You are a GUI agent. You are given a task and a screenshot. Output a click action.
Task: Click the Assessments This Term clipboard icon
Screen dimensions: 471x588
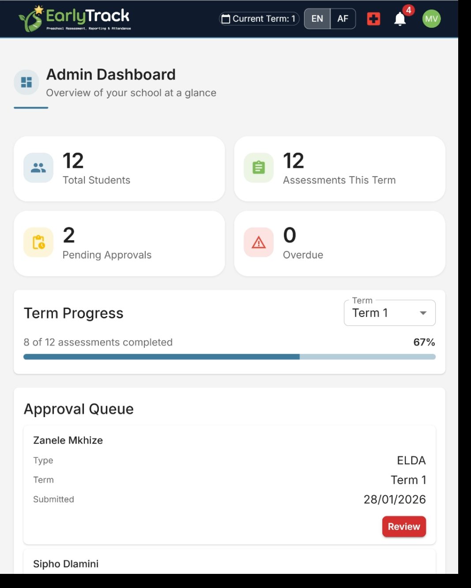pyautogui.click(x=259, y=167)
